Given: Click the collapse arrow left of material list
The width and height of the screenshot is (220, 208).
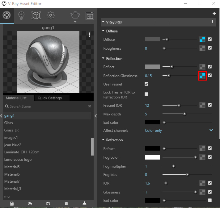Looking at the screenshot, I should (x=1, y=116).
